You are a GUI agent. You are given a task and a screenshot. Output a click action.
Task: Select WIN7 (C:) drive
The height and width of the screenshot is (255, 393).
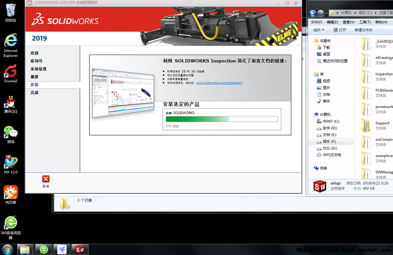[x=328, y=121]
